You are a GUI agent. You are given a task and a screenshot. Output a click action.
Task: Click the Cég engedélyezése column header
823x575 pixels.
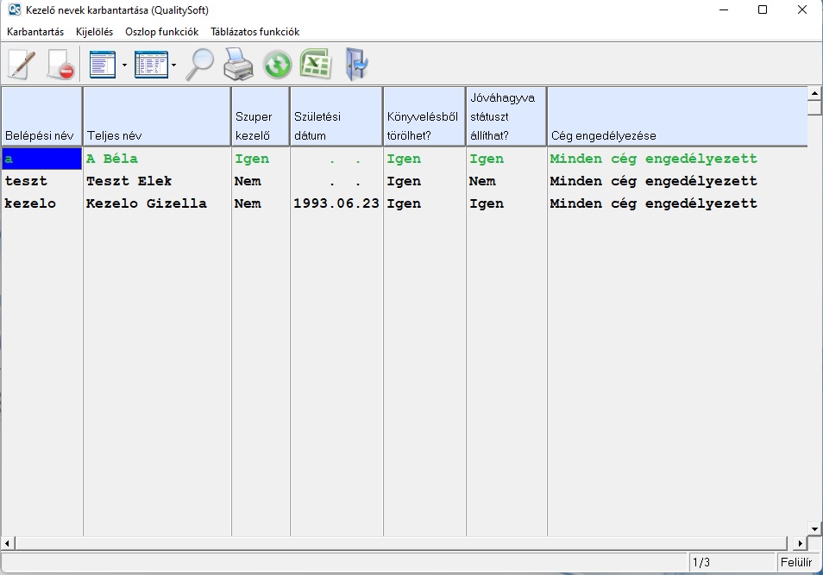[x=676, y=116]
